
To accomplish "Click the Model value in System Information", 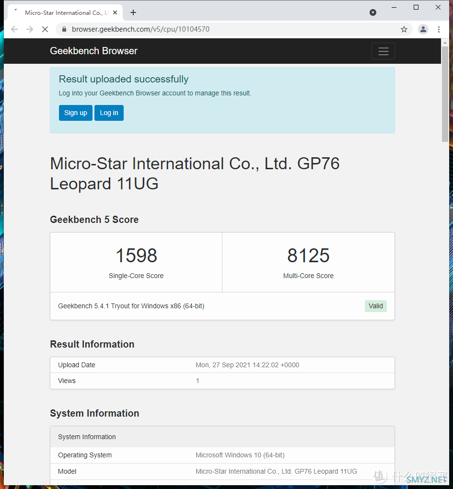I will tap(276, 471).
